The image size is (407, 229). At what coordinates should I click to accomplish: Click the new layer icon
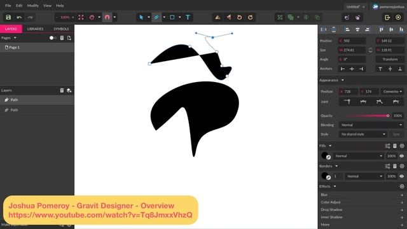[x=69, y=90]
